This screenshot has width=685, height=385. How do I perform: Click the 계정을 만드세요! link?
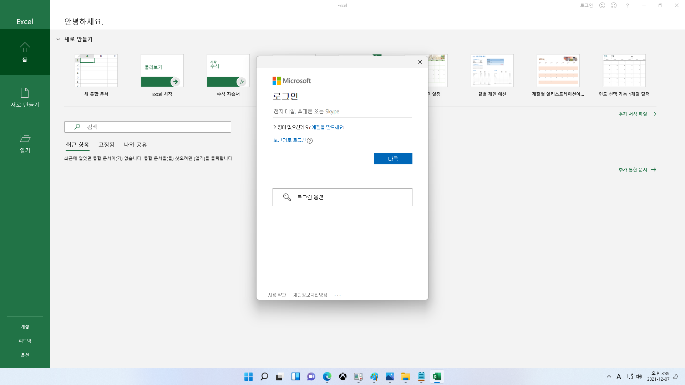coord(328,127)
